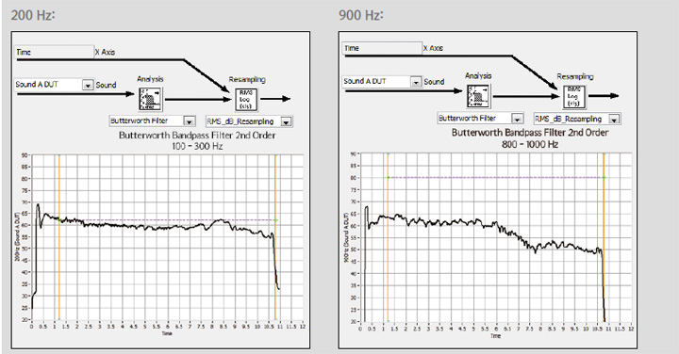Select right orange cursor line in 200 Hz graph
Viewport: 679px width, 354px height.
(x=275, y=237)
